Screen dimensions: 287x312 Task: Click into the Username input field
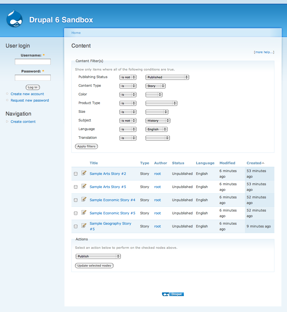[33, 62]
